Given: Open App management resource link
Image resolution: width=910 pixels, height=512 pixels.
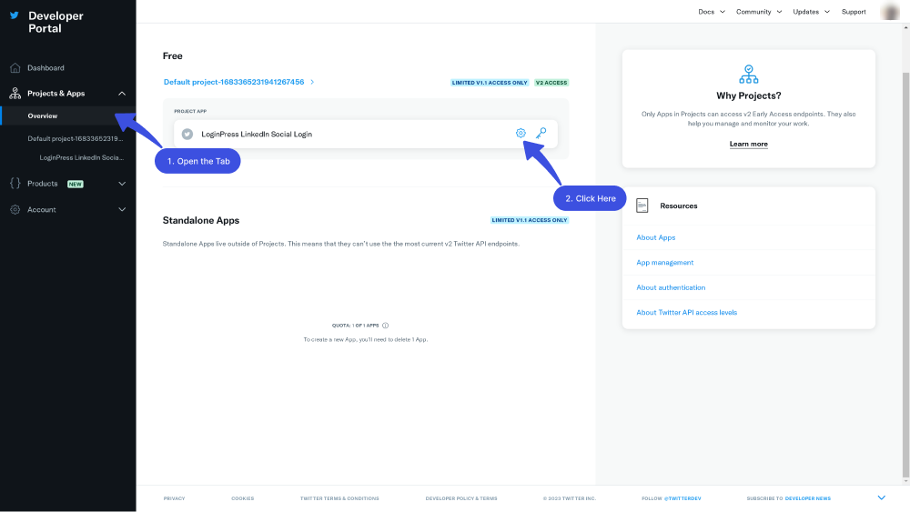Looking at the screenshot, I should tap(665, 263).
